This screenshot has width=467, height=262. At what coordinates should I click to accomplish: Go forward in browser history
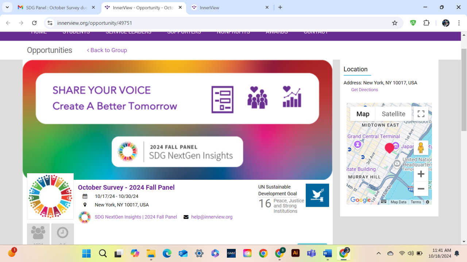[x=21, y=23]
